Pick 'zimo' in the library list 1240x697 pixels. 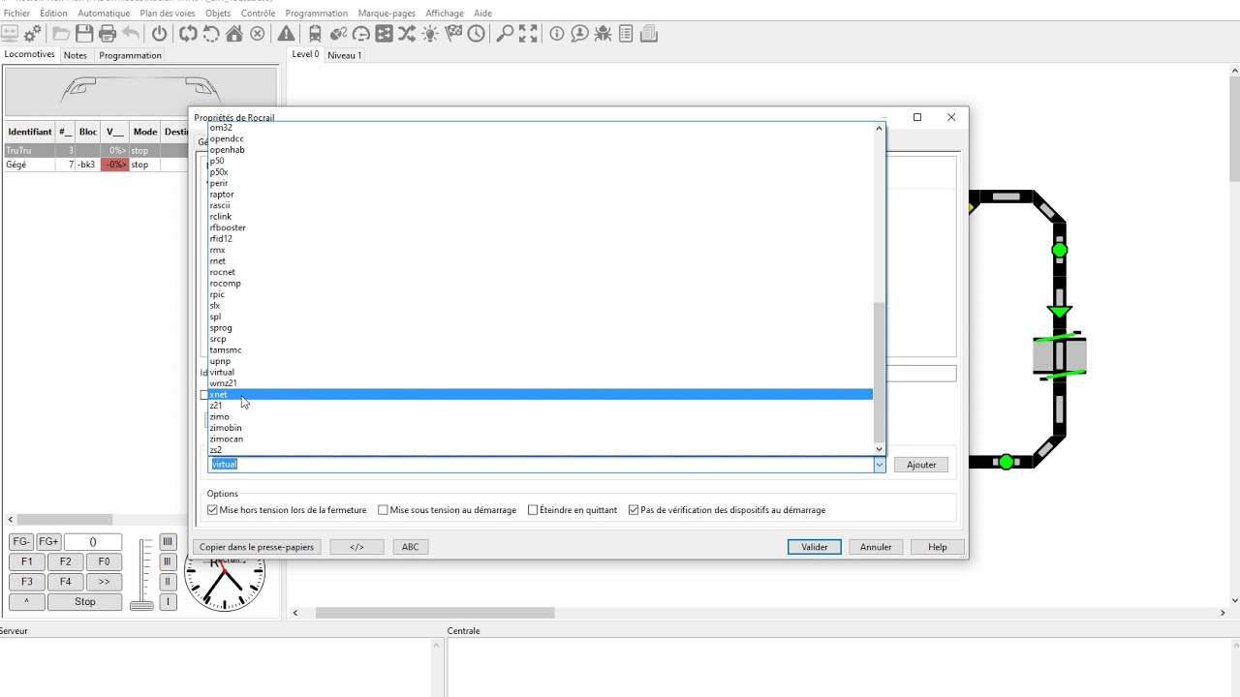click(x=541, y=416)
